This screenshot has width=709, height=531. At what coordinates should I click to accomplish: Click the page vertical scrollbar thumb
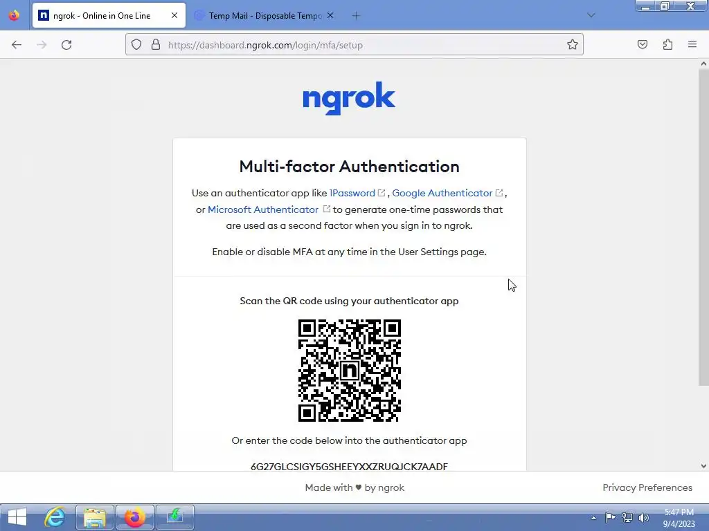703,227
